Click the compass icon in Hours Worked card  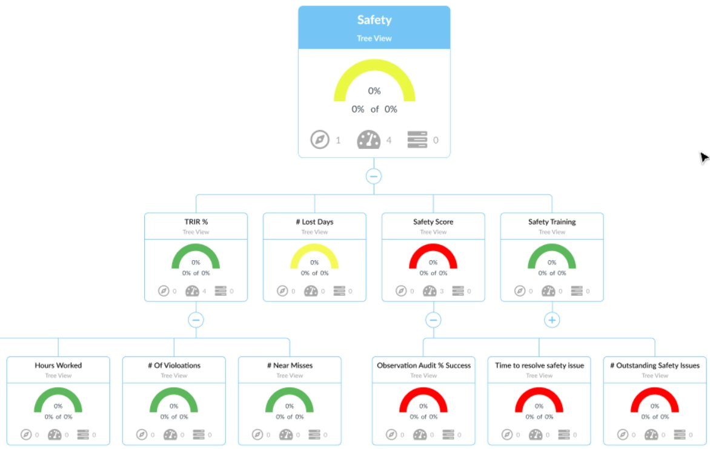click(26, 434)
